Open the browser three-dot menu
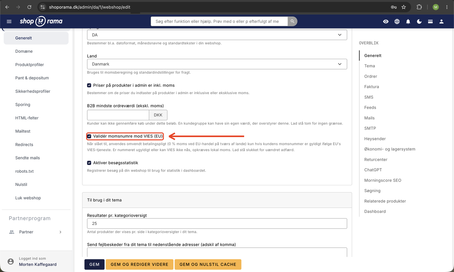The height and width of the screenshot is (272, 454). pyautogui.click(x=447, y=7)
